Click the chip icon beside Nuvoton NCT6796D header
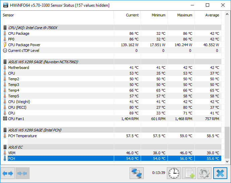Screen dimensions: 231x183 (x=5, y=62)
